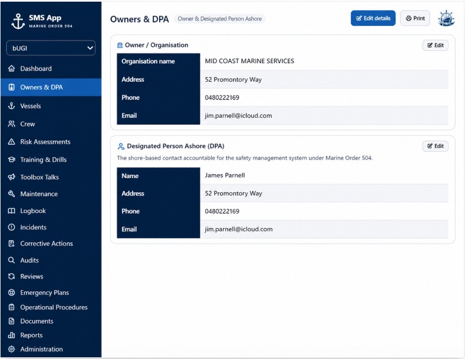The width and height of the screenshot is (465, 359).
Task: Open the Maintenance section
Action: [x=51, y=194]
